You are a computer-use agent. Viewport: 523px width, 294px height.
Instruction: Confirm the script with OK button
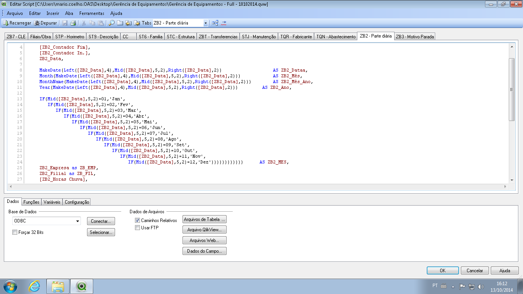click(442, 270)
